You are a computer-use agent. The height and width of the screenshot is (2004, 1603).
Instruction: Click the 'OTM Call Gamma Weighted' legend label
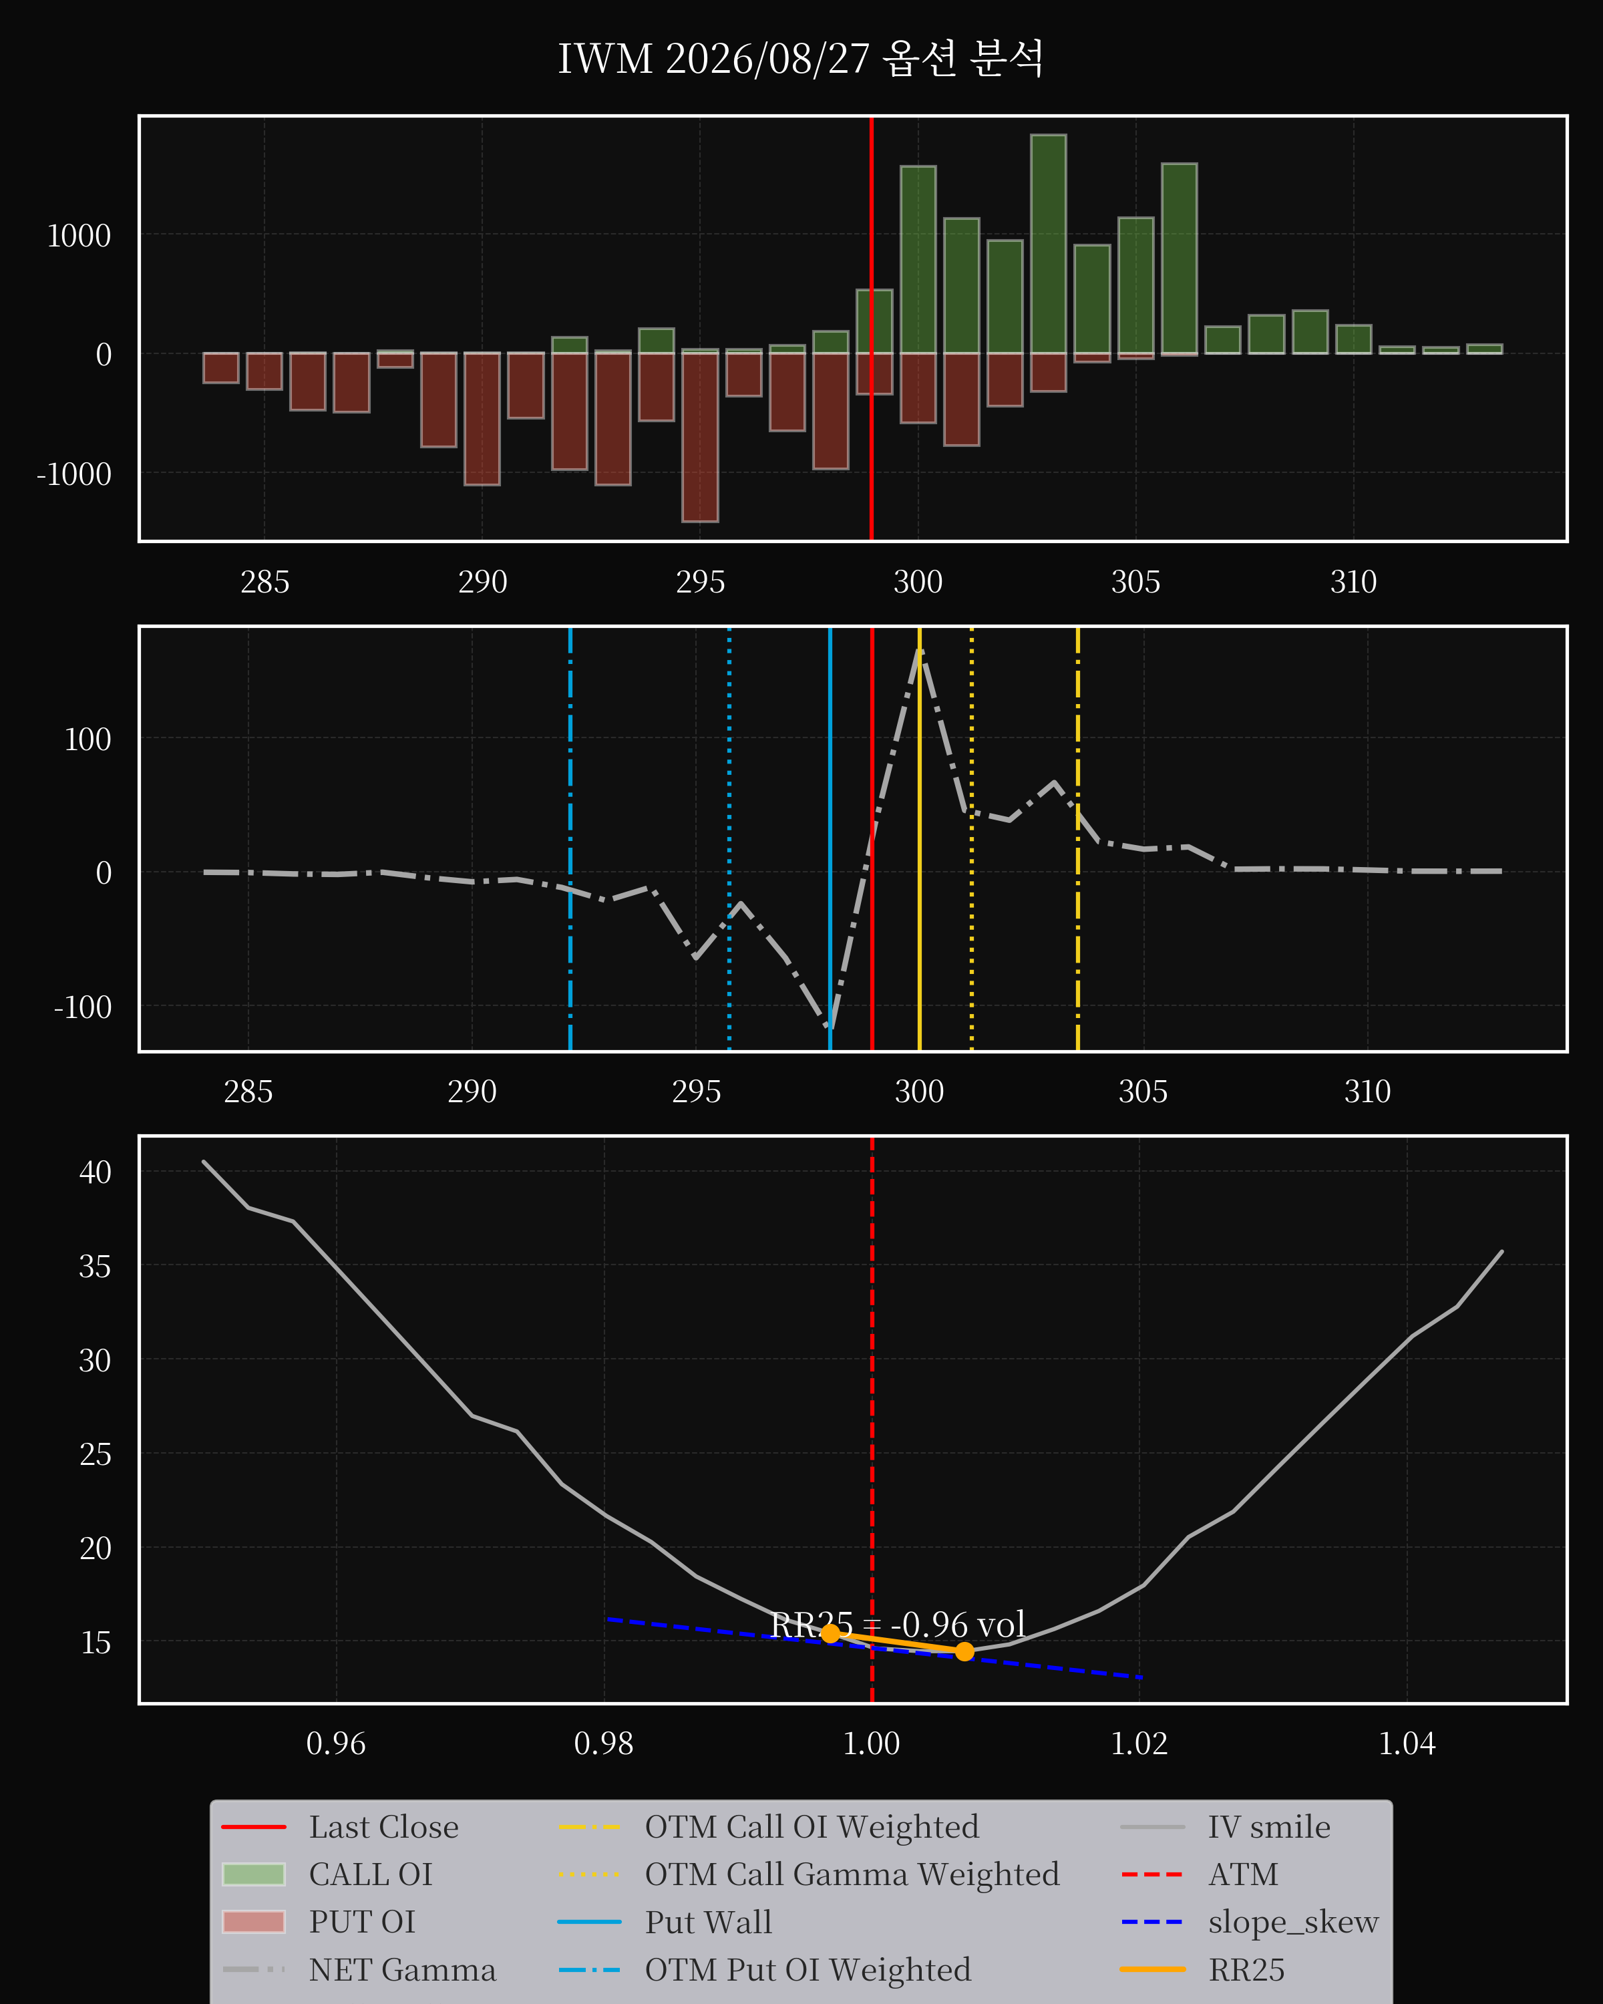point(852,1875)
